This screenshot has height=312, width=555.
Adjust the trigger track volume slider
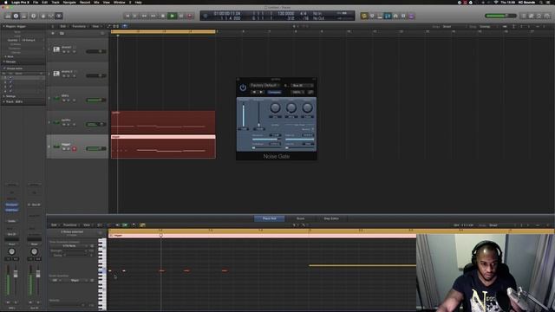(95, 148)
